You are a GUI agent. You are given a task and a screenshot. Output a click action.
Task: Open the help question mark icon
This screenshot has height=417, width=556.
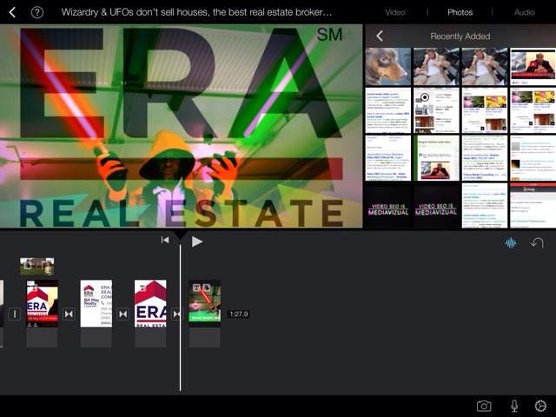click(x=37, y=12)
